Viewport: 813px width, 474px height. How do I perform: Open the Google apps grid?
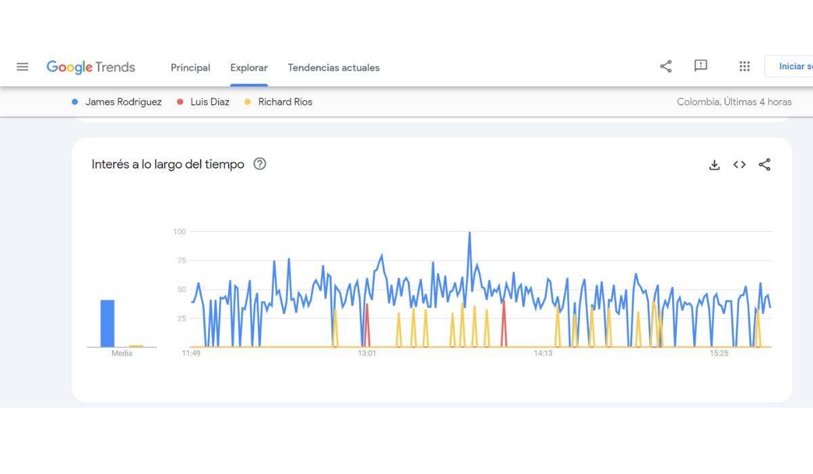pyautogui.click(x=744, y=66)
